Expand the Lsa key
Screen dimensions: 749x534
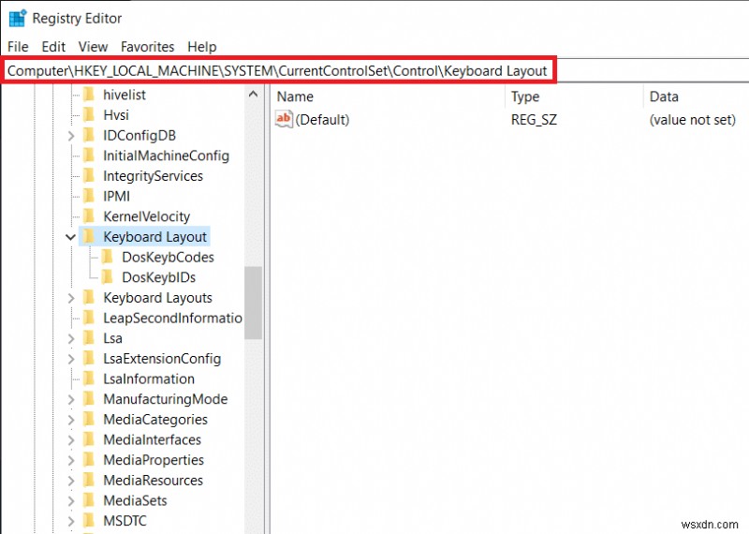(71, 338)
